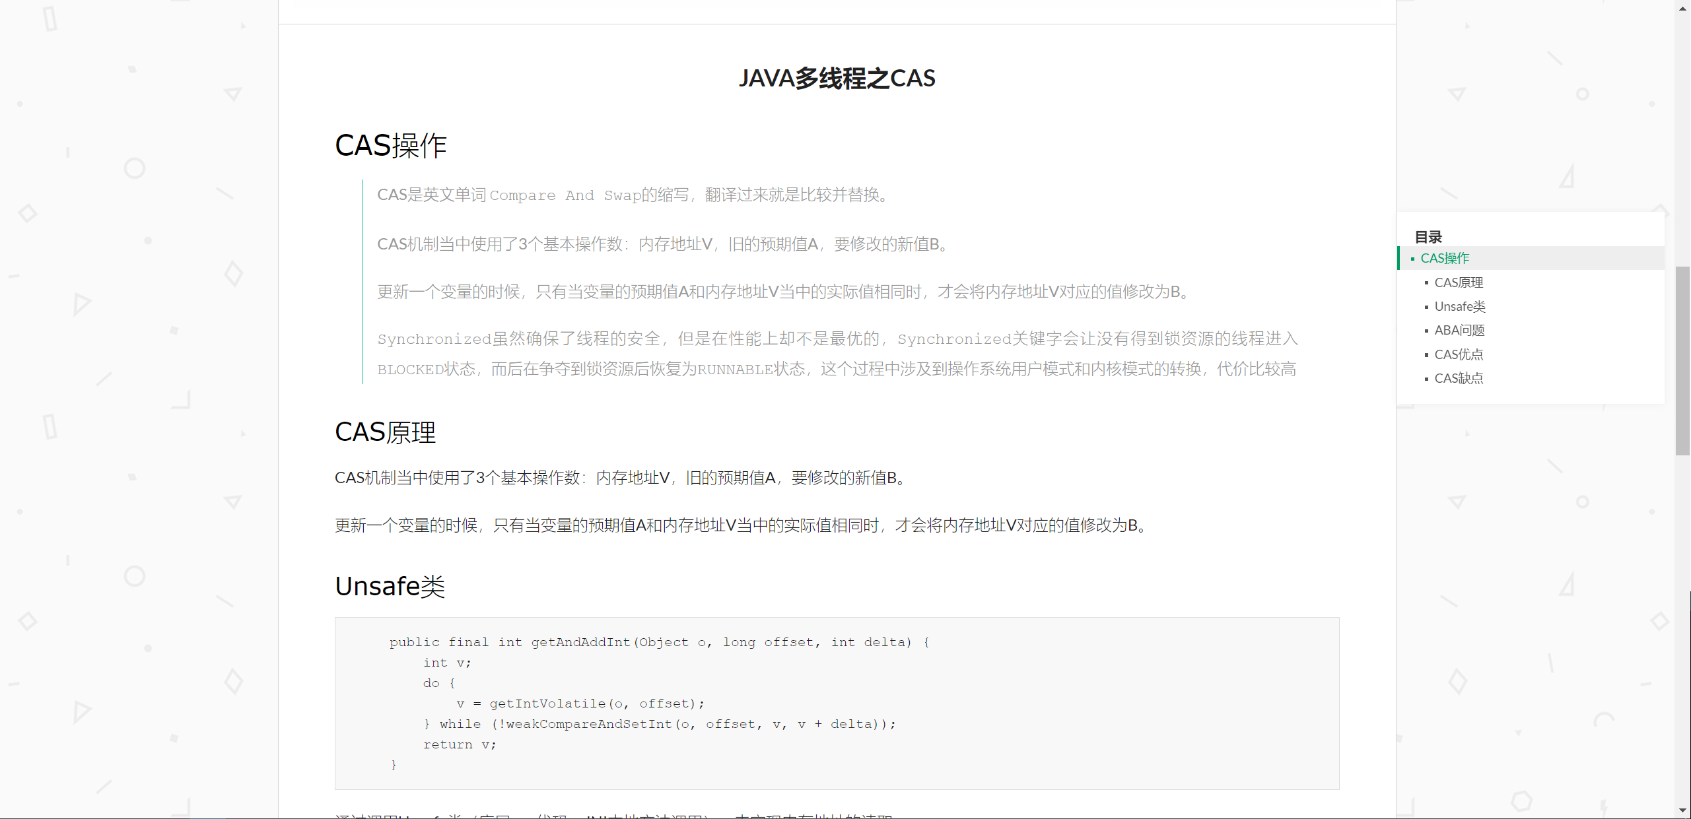This screenshot has height=819, width=1691.
Task: Click inside the getAndAddInt code block
Action: pos(837,703)
